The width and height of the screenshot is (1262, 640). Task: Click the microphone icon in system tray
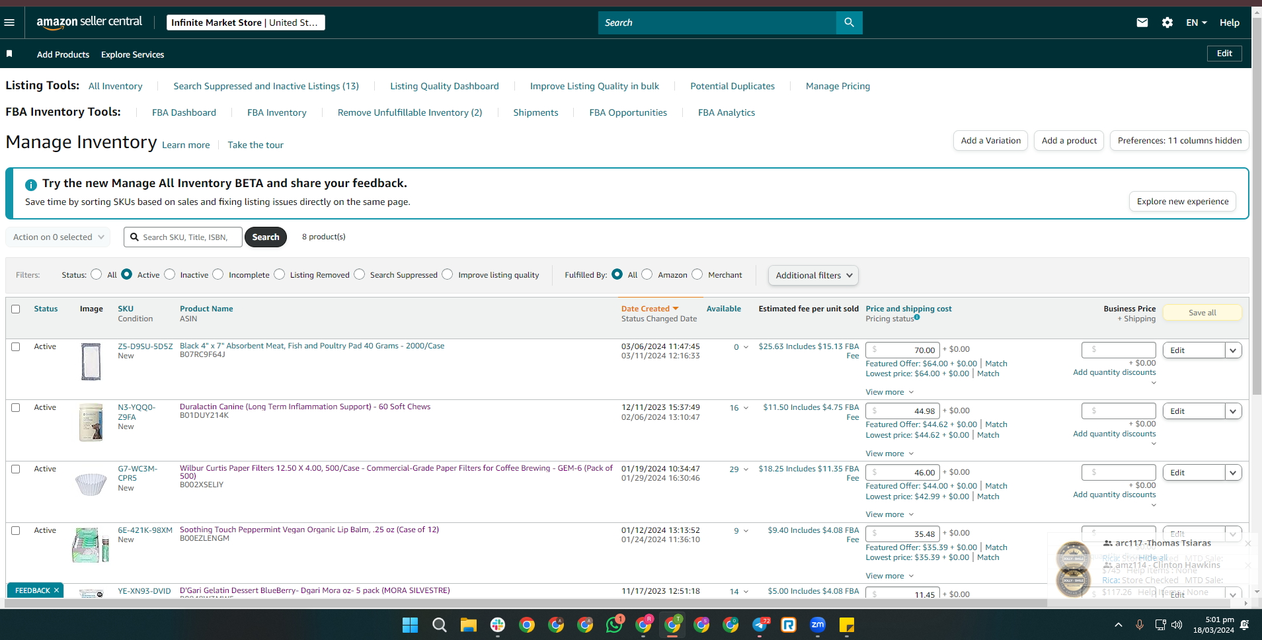[x=1140, y=625]
